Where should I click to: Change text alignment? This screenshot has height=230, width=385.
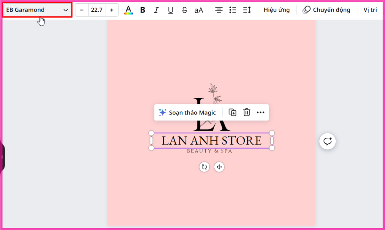click(x=218, y=10)
